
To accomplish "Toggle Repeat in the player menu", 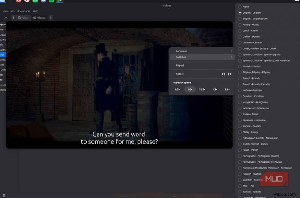I will 202,65.
